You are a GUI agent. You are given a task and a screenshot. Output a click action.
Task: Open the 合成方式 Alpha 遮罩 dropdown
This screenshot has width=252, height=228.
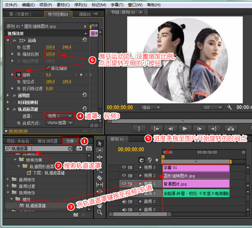pos(60,123)
